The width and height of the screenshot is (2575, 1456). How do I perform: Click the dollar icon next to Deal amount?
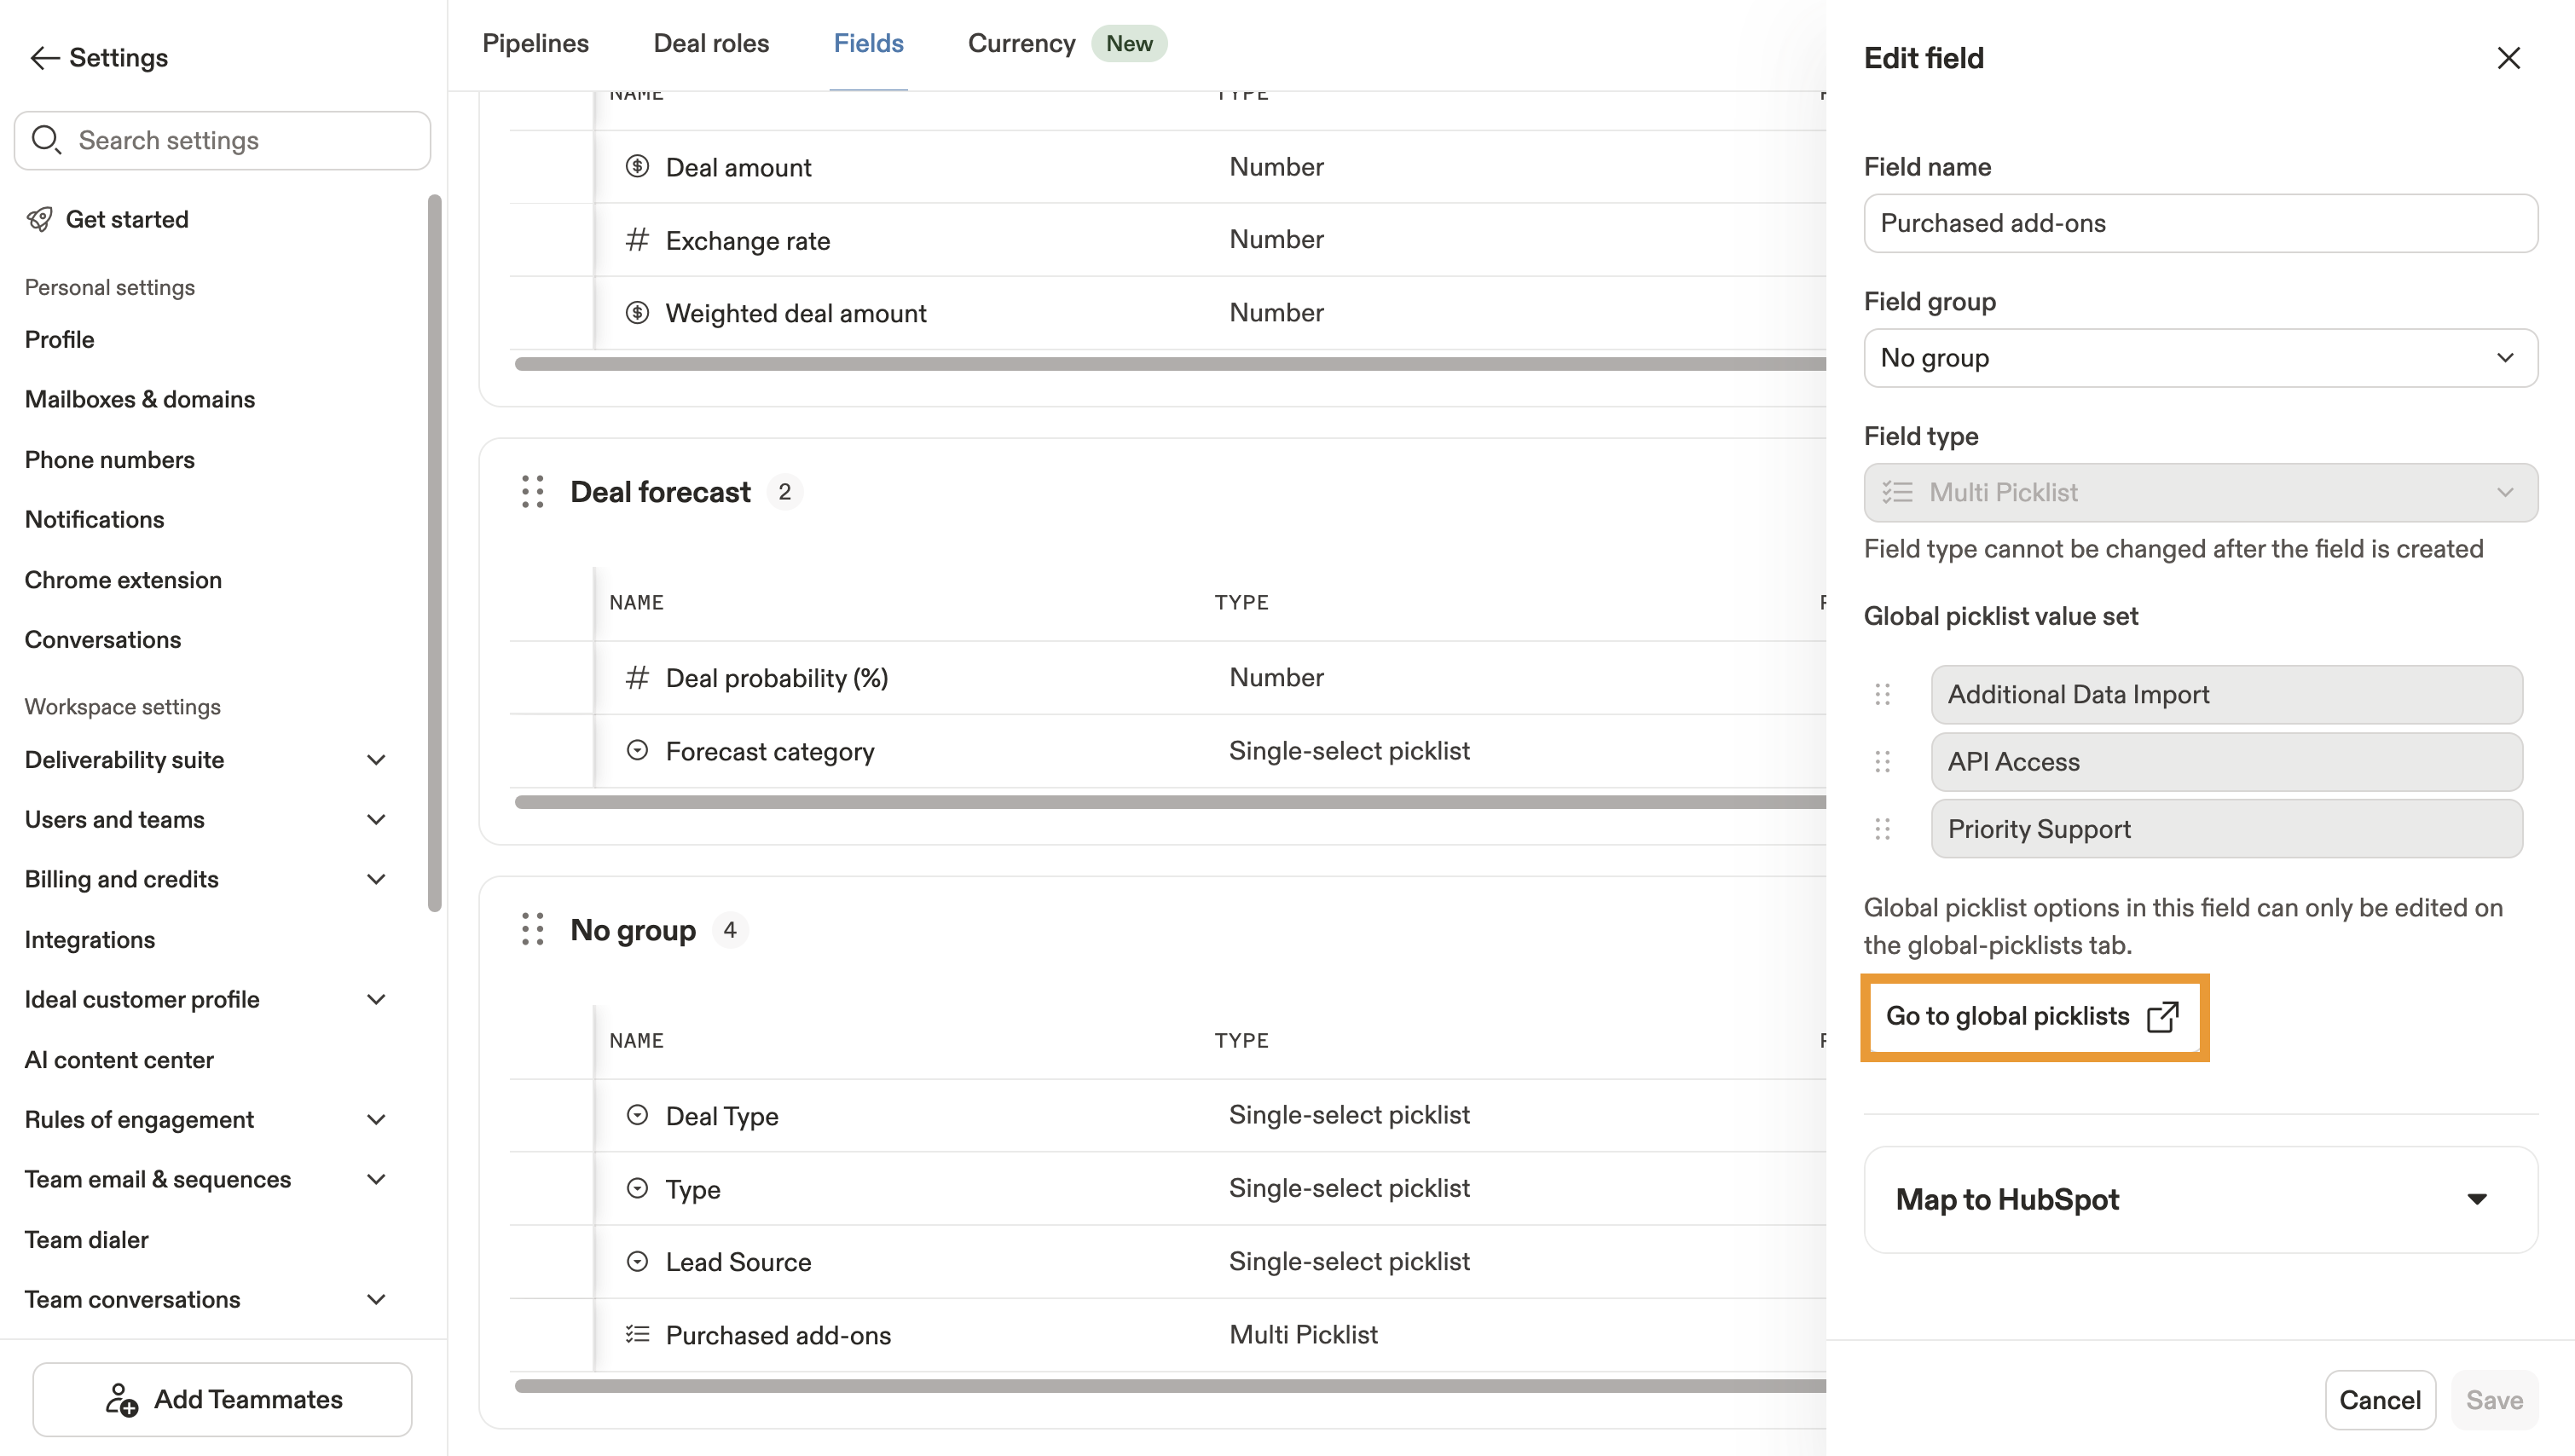click(637, 166)
